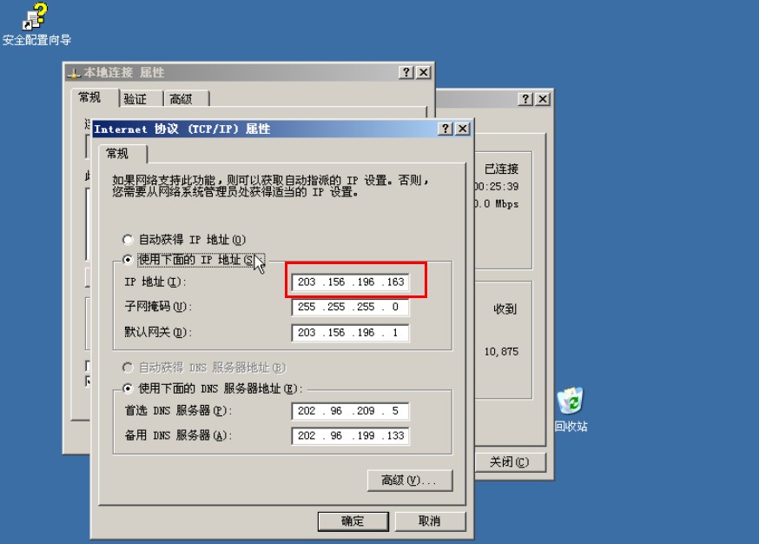Image resolution: width=759 pixels, height=544 pixels.
Task: Select 自动获得 IP 地址 radio button
Action: (x=128, y=239)
